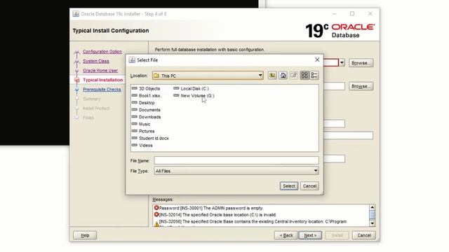Click the error icon on INS-30001 message
This screenshot has height=252, width=449.
click(156, 208)
